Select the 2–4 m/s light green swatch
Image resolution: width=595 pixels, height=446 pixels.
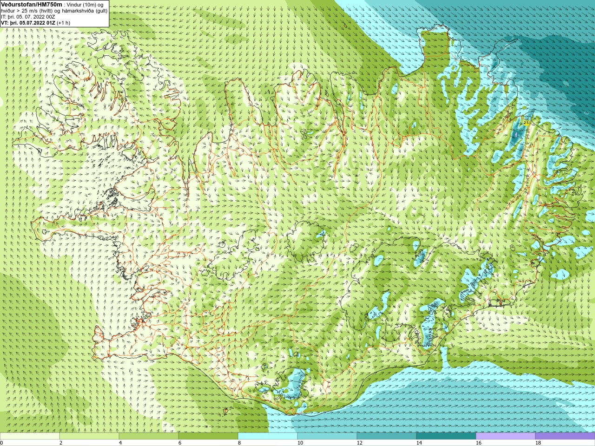(x=89, y=436)
